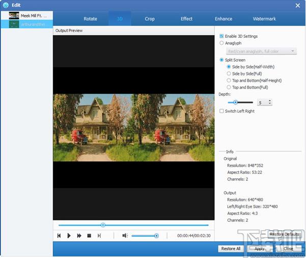Play the video preview
Screen dimensions: 306x258
(69, 236)
